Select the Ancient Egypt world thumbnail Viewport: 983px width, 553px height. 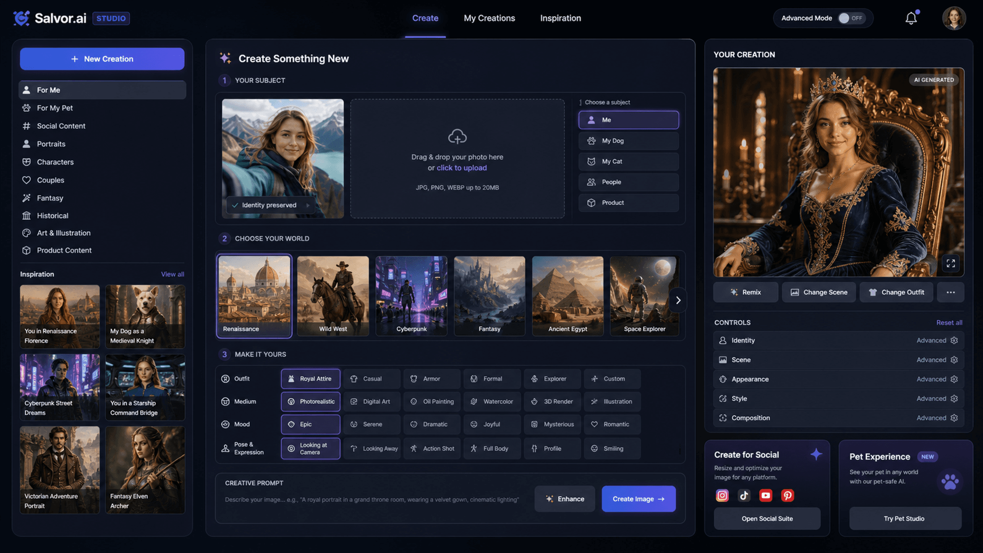coord(567,296)
